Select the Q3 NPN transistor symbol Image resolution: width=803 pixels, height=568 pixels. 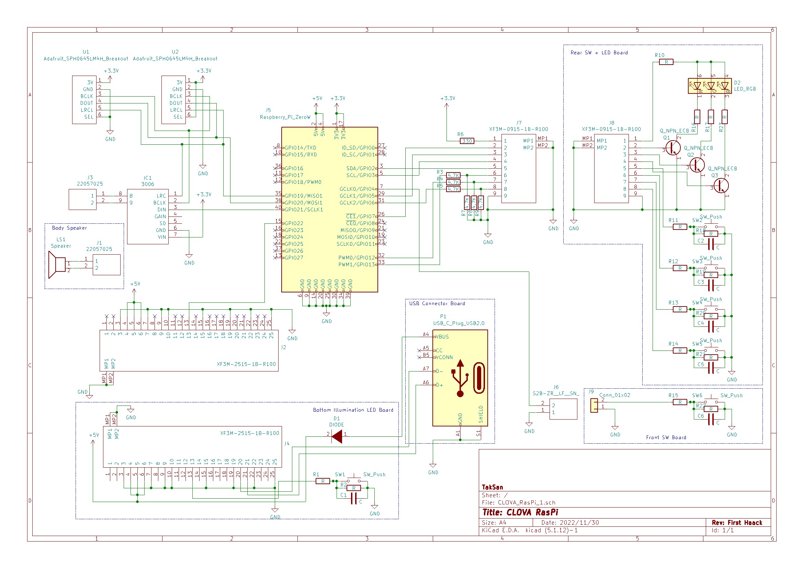pos(721,186)
